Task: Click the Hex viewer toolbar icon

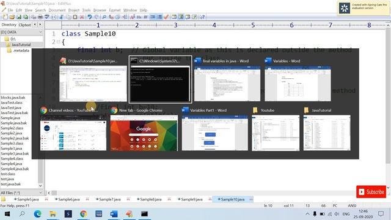Action: pos(139,17)
